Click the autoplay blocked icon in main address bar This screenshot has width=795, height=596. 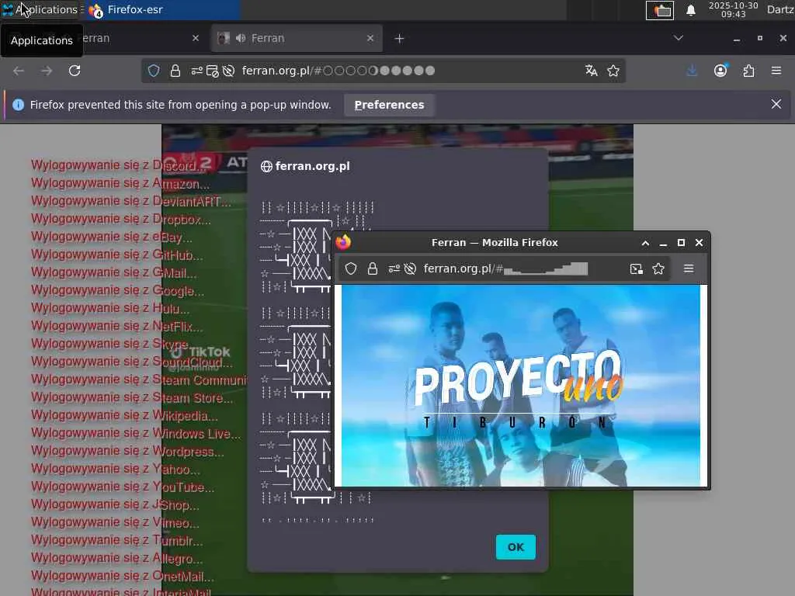click(229, 71)
